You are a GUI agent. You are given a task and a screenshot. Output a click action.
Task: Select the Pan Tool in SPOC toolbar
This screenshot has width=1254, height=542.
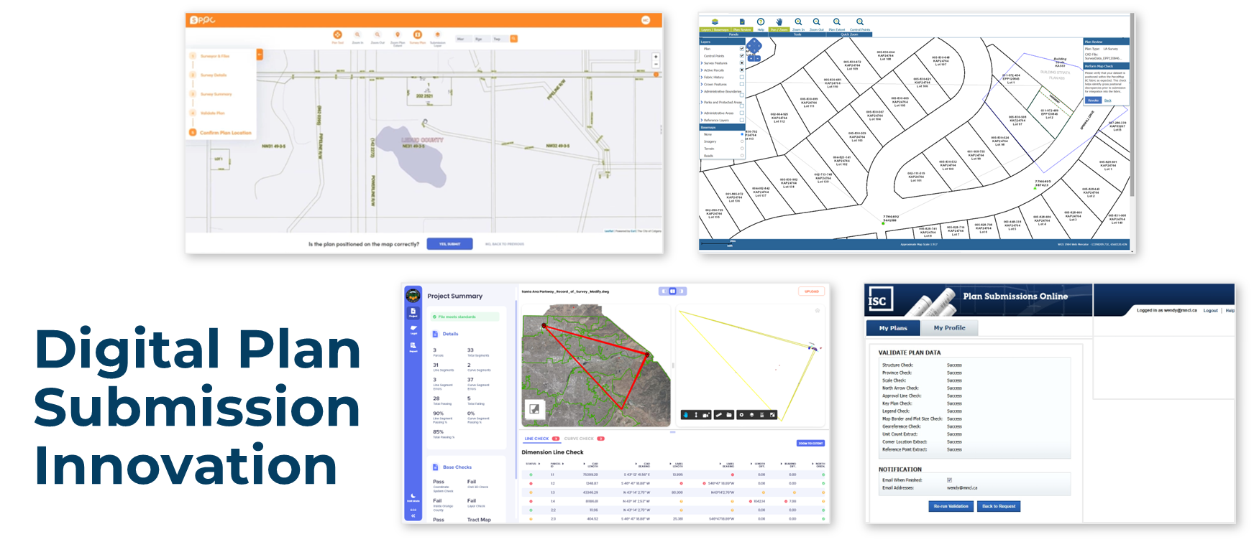337,35
